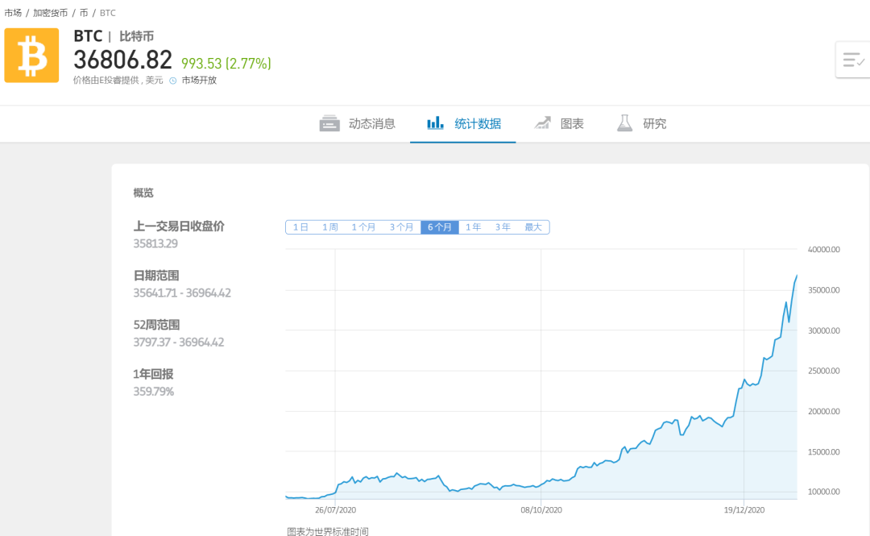This screenshot has height=536, width=870.
Task: Select the 3年 time range
Action: click(x=501, y=226)
